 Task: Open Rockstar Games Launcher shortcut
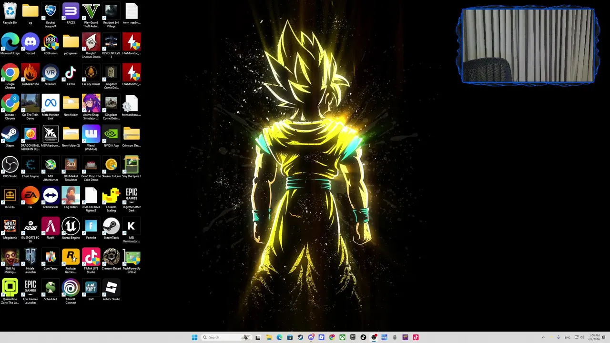point(71,261)
